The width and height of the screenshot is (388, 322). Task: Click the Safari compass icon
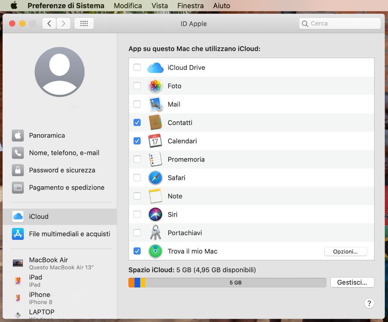tap(155, 177)
